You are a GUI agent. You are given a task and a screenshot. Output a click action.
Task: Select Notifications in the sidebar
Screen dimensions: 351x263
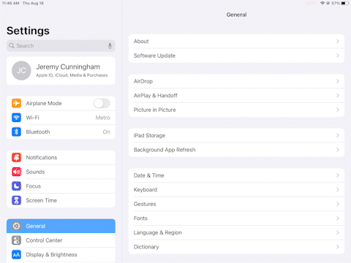click(x=61, y=158)
